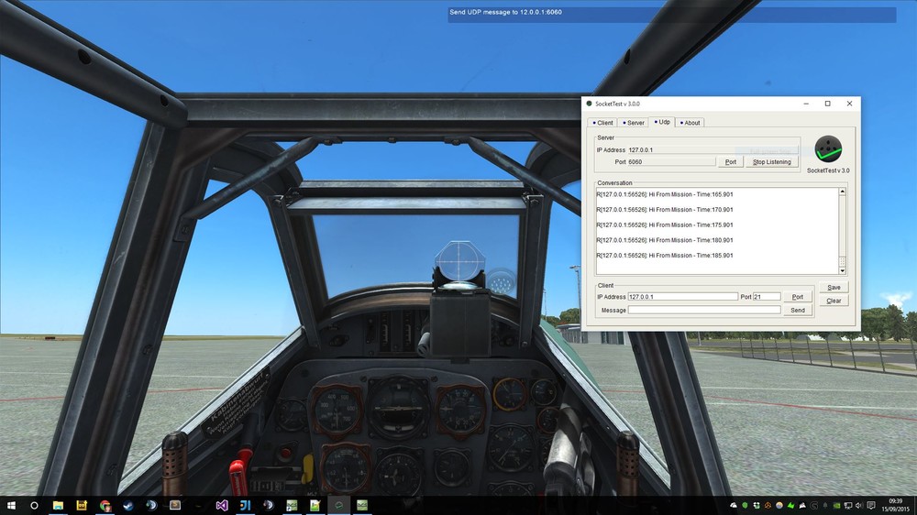Click the Send UDP message banner text

pos(505,12)
